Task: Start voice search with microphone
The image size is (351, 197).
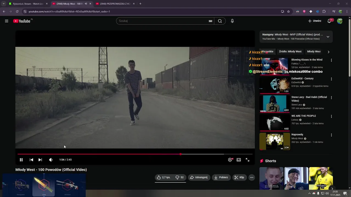Action: (232, 21)
